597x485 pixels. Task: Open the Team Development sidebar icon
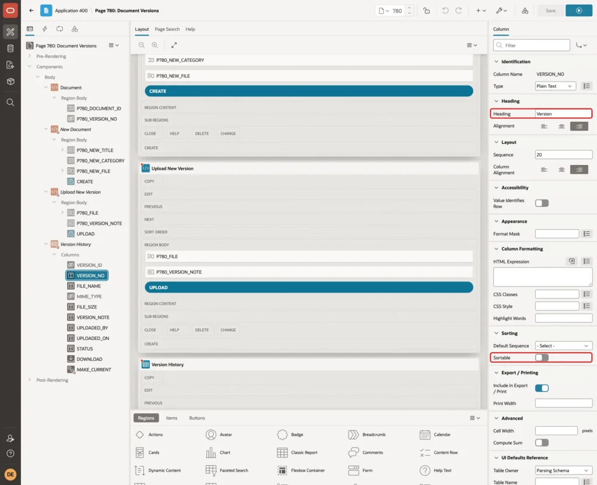coord(10,65)
